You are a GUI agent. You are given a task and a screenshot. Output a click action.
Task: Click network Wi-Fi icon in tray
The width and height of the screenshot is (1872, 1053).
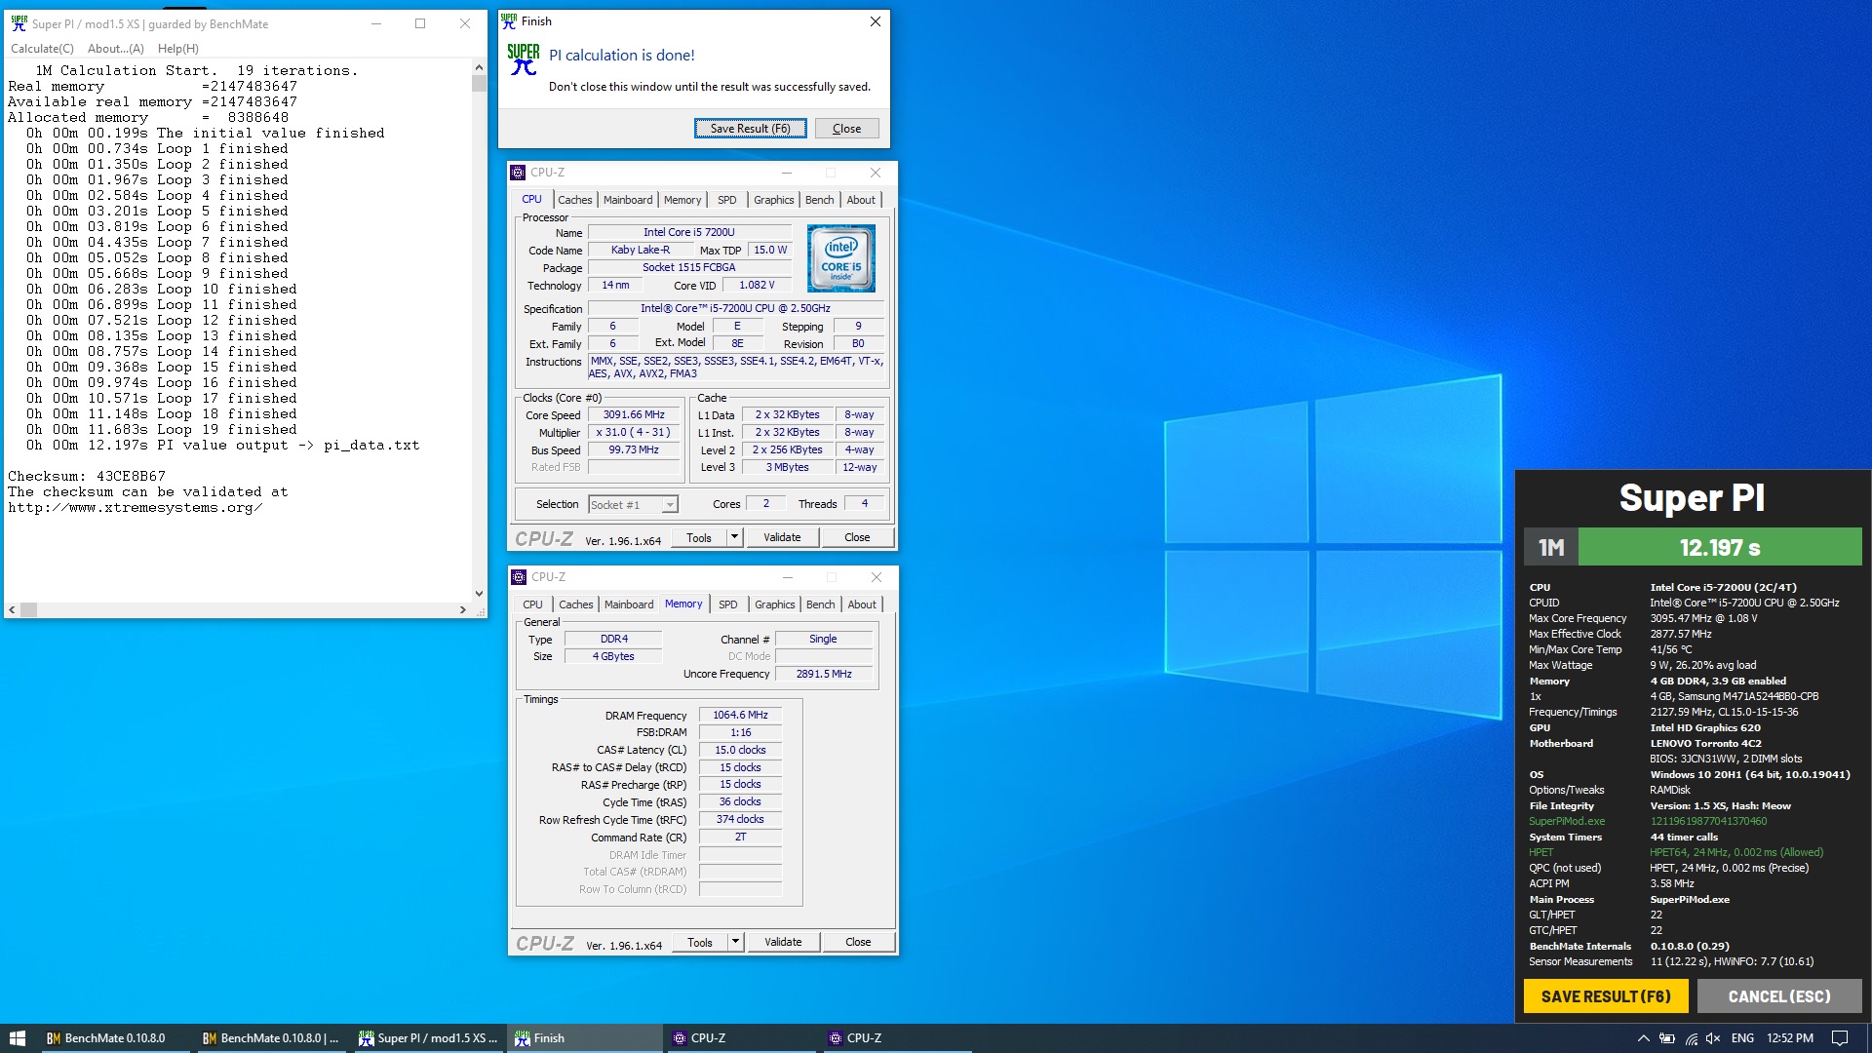[1691, 1038]
